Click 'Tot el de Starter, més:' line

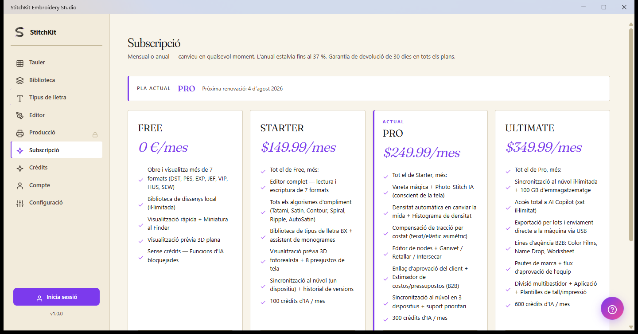(x=420, y=175)
